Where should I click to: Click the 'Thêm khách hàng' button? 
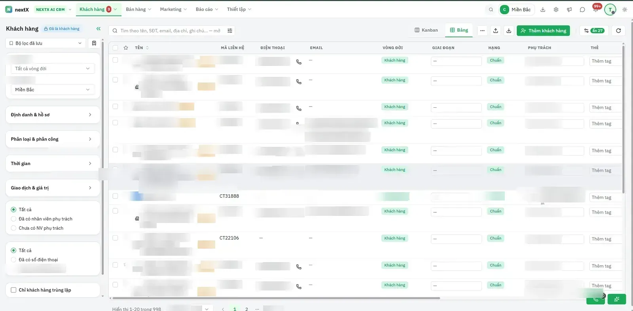[543, 31]
